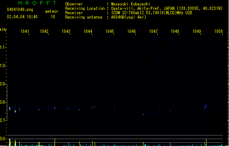Click time axis label 1042
229x146 pixels.
pyautogui.click(x=44, y=31)
